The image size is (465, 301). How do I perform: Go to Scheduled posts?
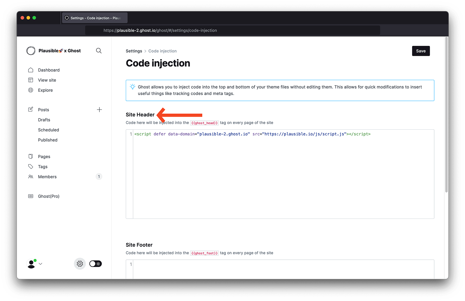point(49,130)
